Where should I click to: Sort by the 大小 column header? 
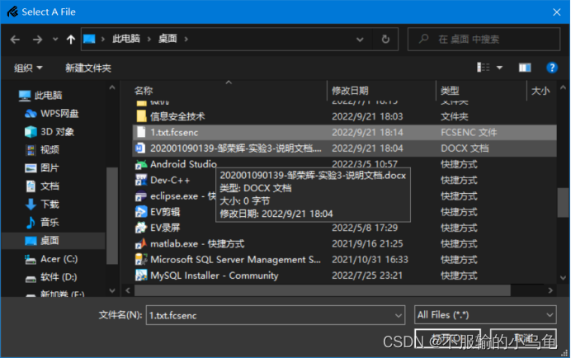(541, 91)
